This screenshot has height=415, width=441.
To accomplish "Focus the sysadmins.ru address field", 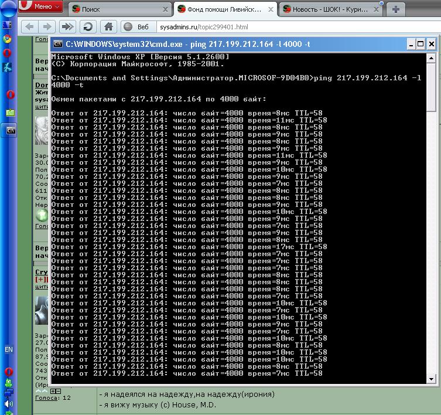I will click(x=298, y=27).
